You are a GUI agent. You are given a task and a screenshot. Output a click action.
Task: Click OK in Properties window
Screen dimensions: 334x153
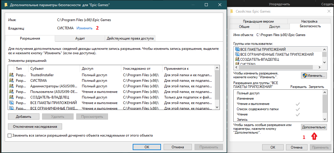273,147
